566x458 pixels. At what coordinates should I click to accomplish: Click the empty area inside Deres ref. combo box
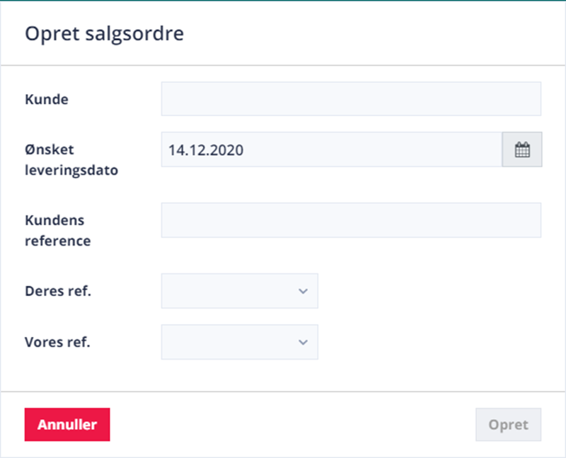click(x=227, y=291)
